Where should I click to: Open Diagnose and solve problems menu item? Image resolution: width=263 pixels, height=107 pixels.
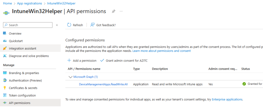point(29,56)
